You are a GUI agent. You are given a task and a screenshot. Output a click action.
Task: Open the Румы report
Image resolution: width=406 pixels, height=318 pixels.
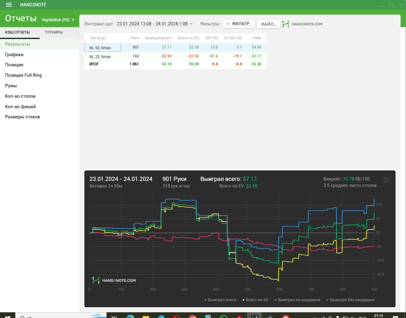tap(40, 86)
